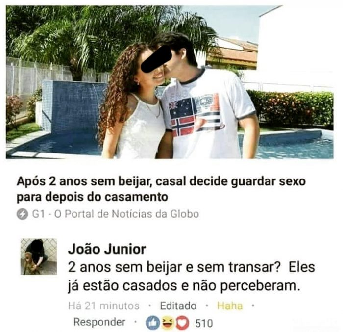343x332 pixels.
Task: Click the comment text by João Junior
Action: 192,277
